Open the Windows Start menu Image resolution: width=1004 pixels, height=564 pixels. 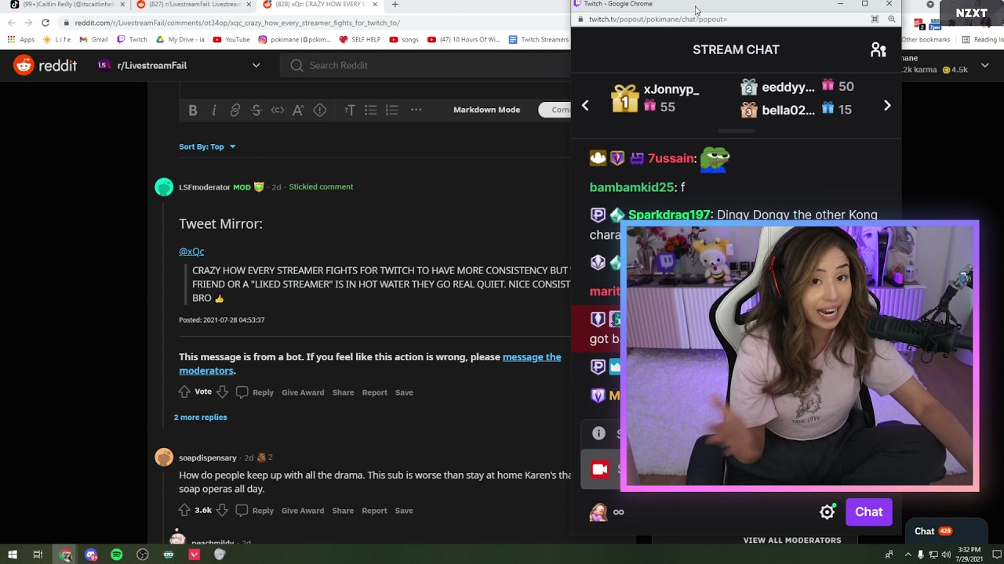point(13,555)
